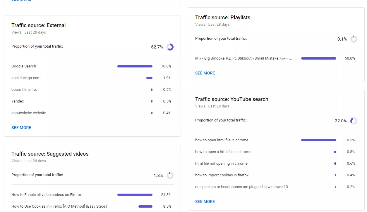
Task: Open SEE MORE in the External traffic card
Action: (21, 128)
